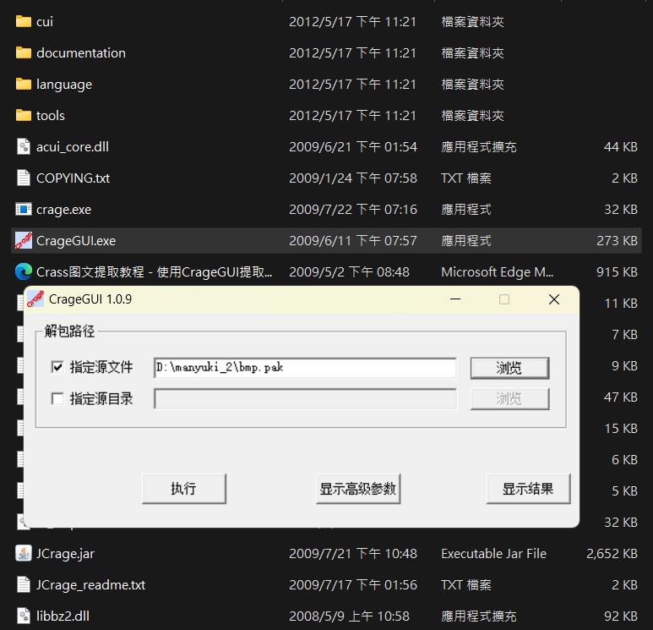Click the acui_core.dll file icon
The width and height of the screenshot is (653, 630).
pyautogui.click(x=24, y=146)
